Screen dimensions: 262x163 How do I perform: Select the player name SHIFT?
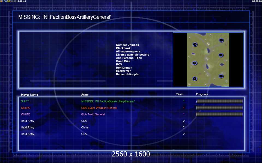point(25,101)
